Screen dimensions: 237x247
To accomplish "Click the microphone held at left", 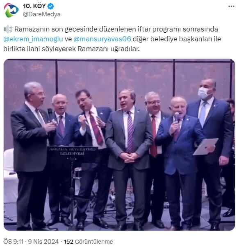I will [50, 115].
